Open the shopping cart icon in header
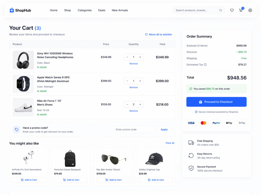The height and width of the screenshot is (195, 261). (x=241, y=10)
